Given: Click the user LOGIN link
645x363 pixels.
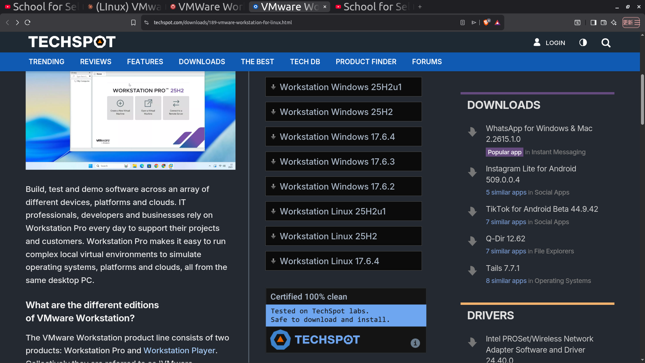Looking at the screenshot, I should (x=549, y=43).
